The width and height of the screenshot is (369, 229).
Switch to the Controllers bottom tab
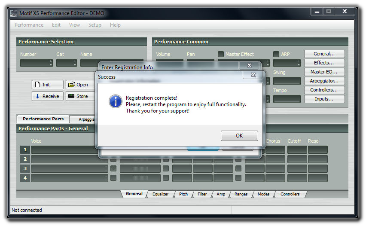[x=290, y=194]
